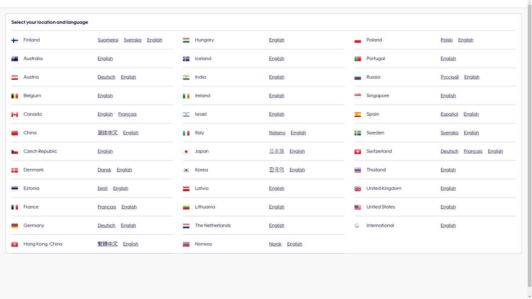Viewport: 532px width, 299px height.
Task: Choose Norsk for Norway
Action: pos(275,244)
